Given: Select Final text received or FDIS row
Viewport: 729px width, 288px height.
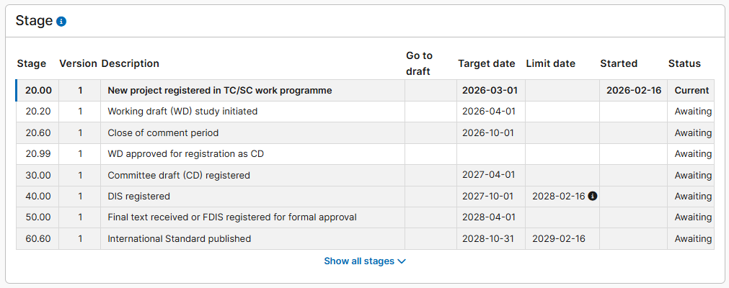Looking at the screenshot, I should tap(232, 217).
